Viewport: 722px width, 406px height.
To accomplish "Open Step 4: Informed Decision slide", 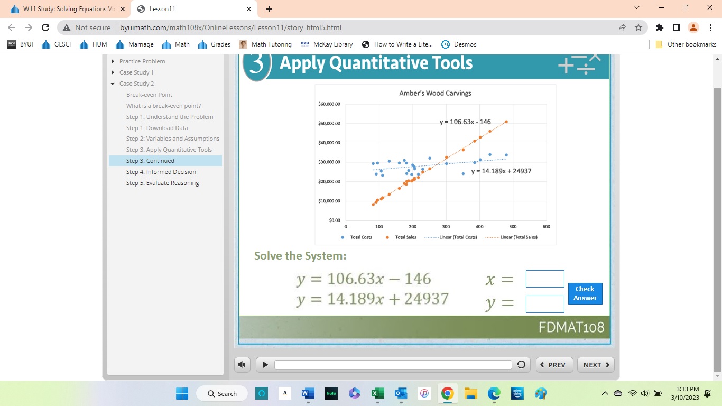I will (x=161, y=172).
